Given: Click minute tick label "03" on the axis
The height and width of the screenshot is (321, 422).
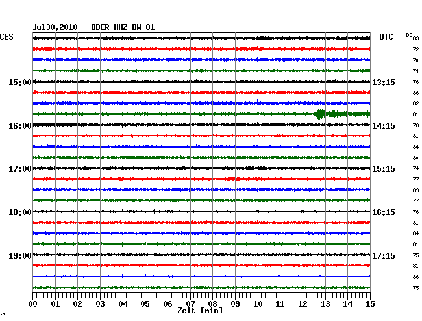Looking at the screenshot, I should 100,304.
